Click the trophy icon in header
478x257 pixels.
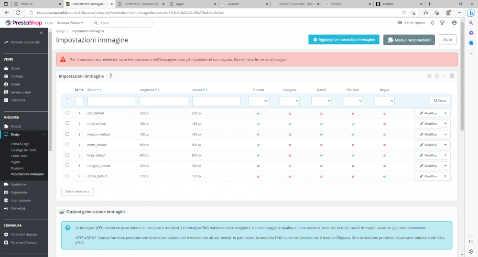tap(442, 23)
